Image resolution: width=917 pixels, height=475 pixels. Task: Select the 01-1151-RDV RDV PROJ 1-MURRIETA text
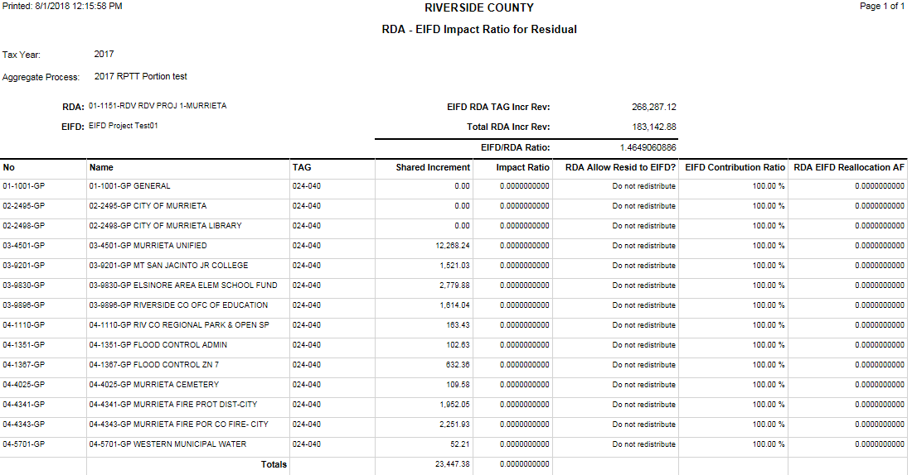click(x=158, y=106)
